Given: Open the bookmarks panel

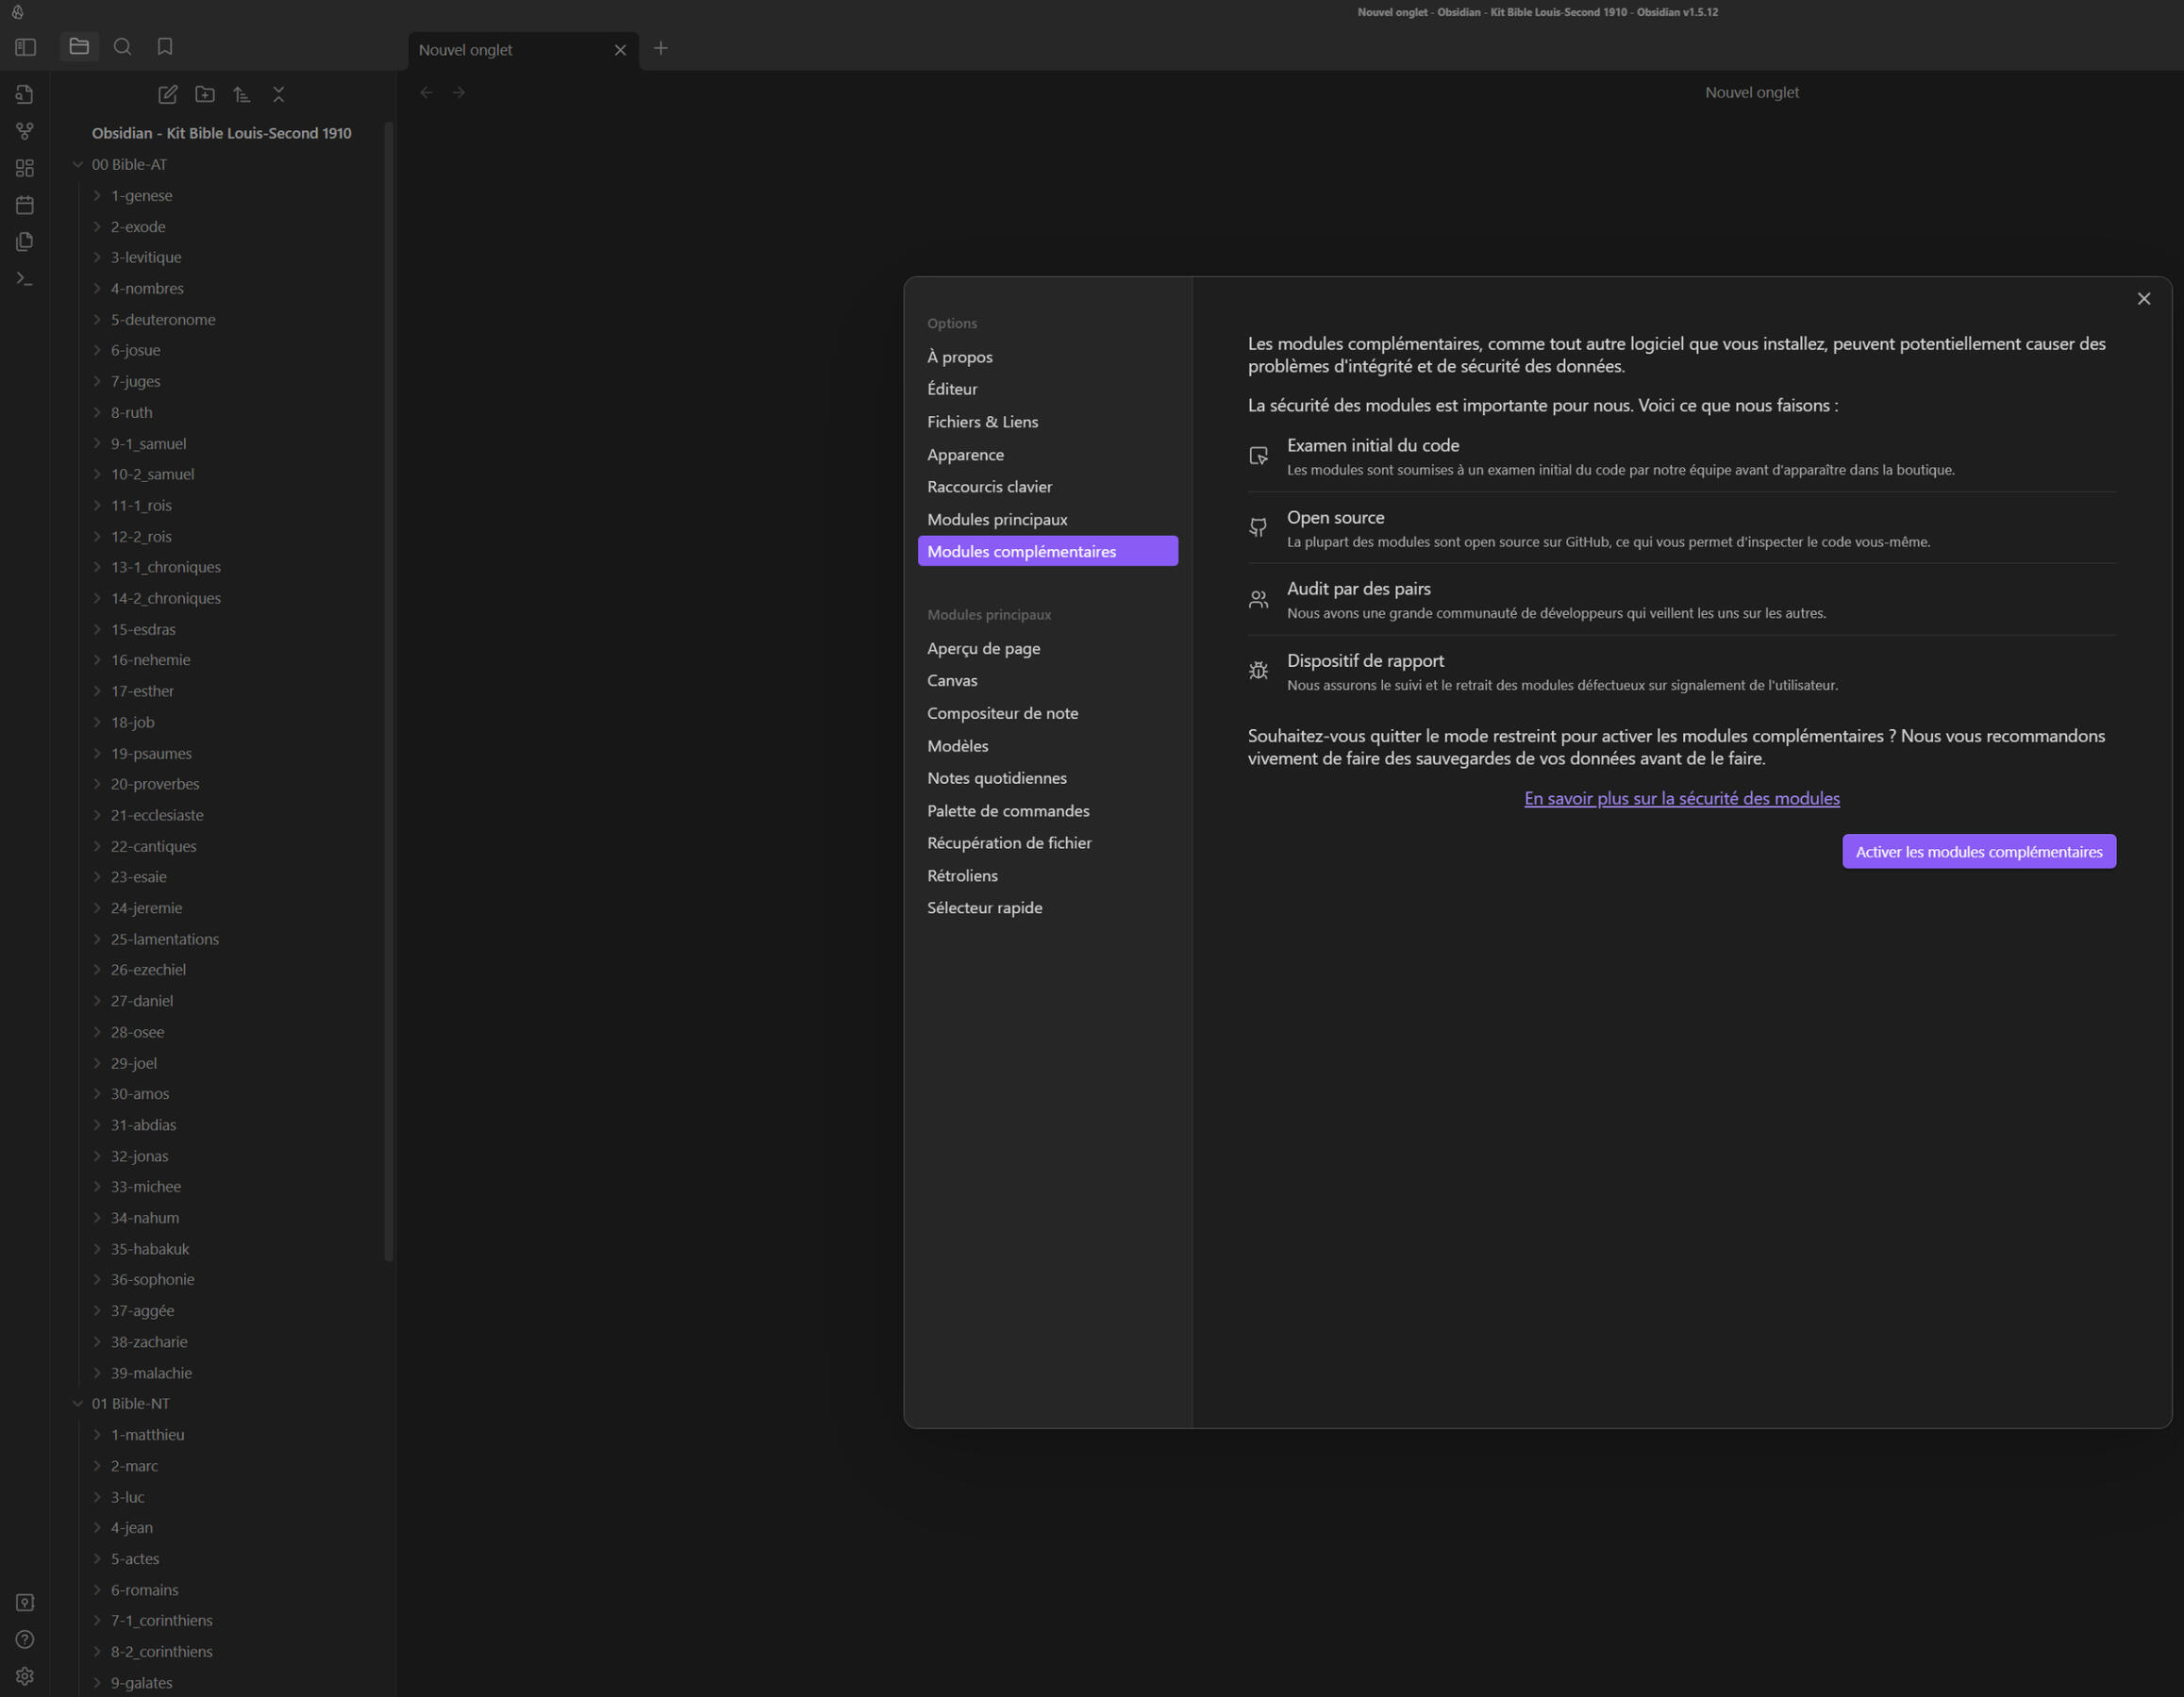Looking at the screenshot, I should pos(165,46).
